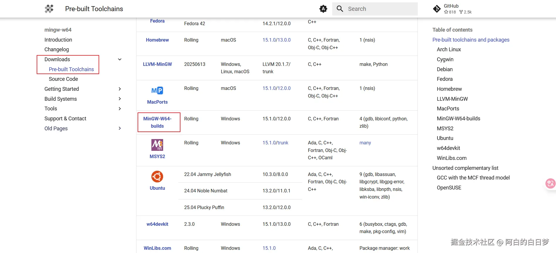Expand the Build Systems section
Viewport: 556px width, 253px height.
[x=120, y=99]
